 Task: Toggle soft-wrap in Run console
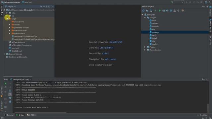tap(10, 91)
